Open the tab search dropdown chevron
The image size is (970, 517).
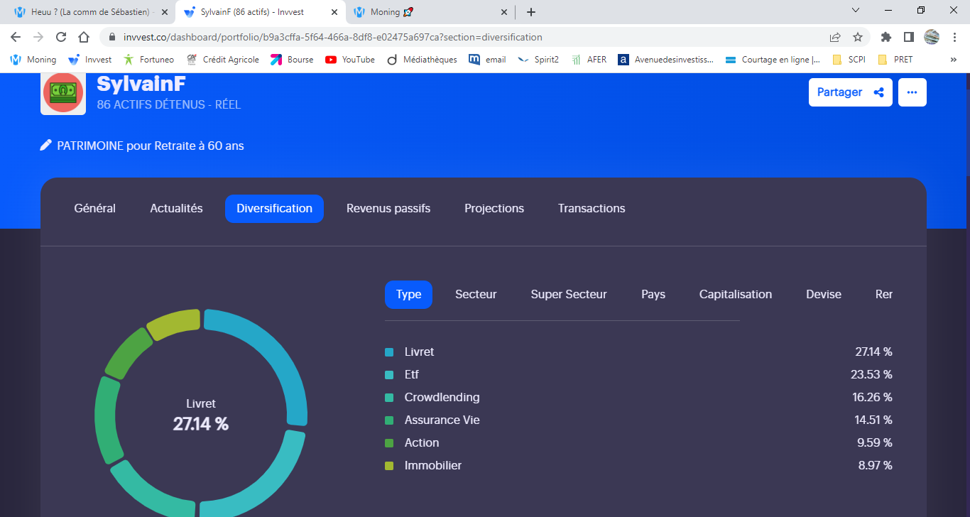(x=856, y=11)
